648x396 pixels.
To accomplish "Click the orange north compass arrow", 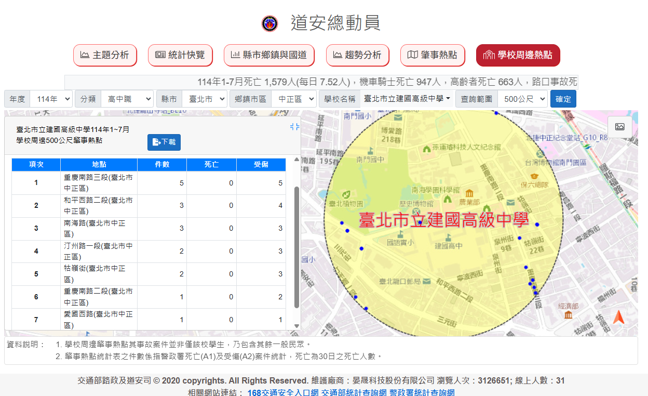I will coord(618,317).
